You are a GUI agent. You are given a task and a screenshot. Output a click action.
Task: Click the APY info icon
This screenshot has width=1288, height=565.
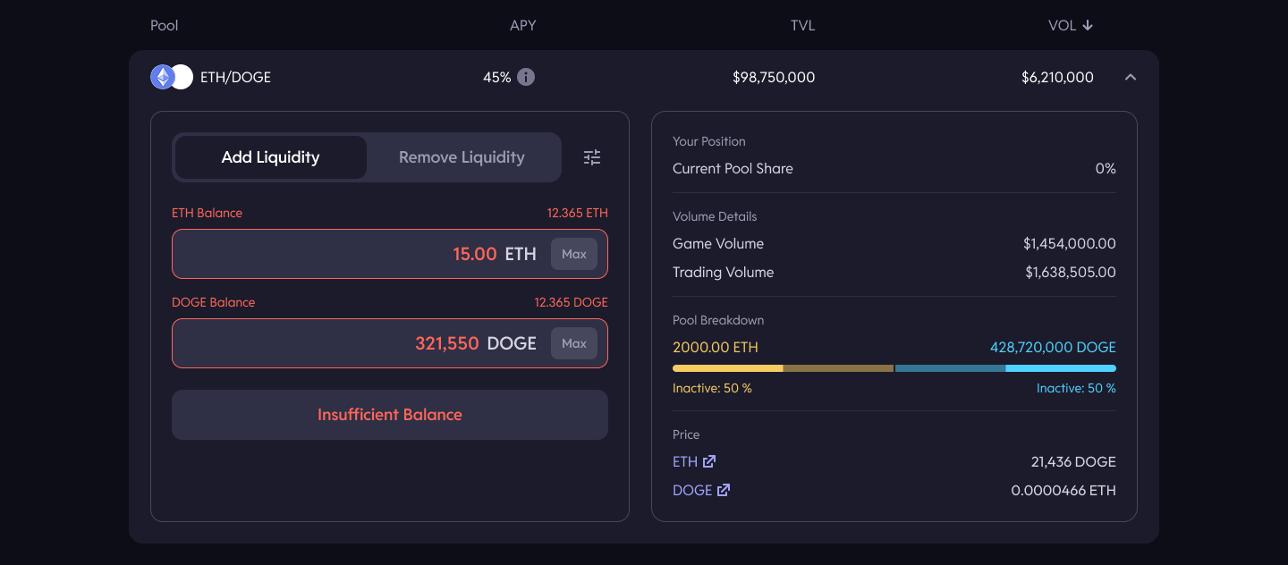coord(526,77)
